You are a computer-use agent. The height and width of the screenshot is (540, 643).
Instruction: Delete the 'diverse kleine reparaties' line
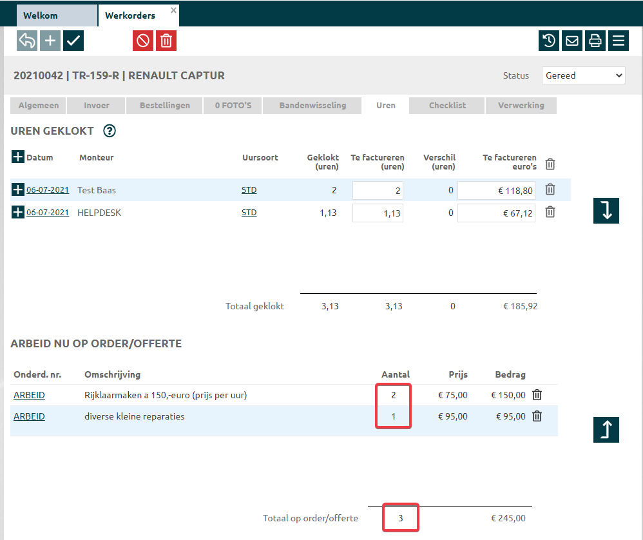pyautogui.click(x=537, y=416)
